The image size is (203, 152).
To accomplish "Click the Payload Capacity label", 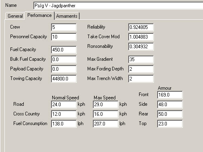I will pyautogui.click(x=27, y=69).
